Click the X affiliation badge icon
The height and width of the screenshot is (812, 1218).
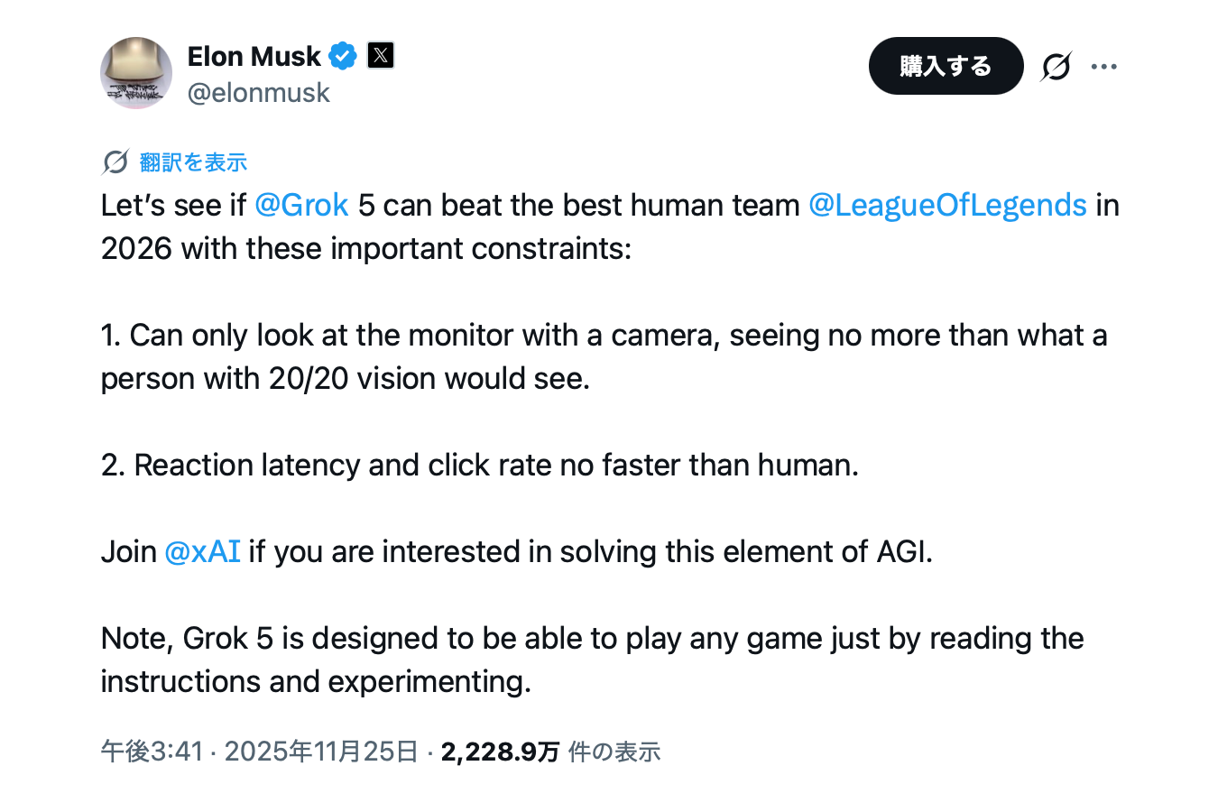coord(381,56)
